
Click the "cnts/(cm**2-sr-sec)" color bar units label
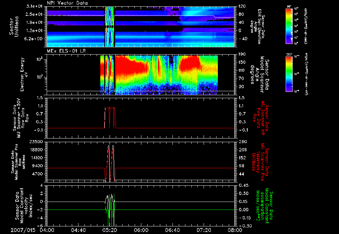pyautogui.click(x=306, y=26)
